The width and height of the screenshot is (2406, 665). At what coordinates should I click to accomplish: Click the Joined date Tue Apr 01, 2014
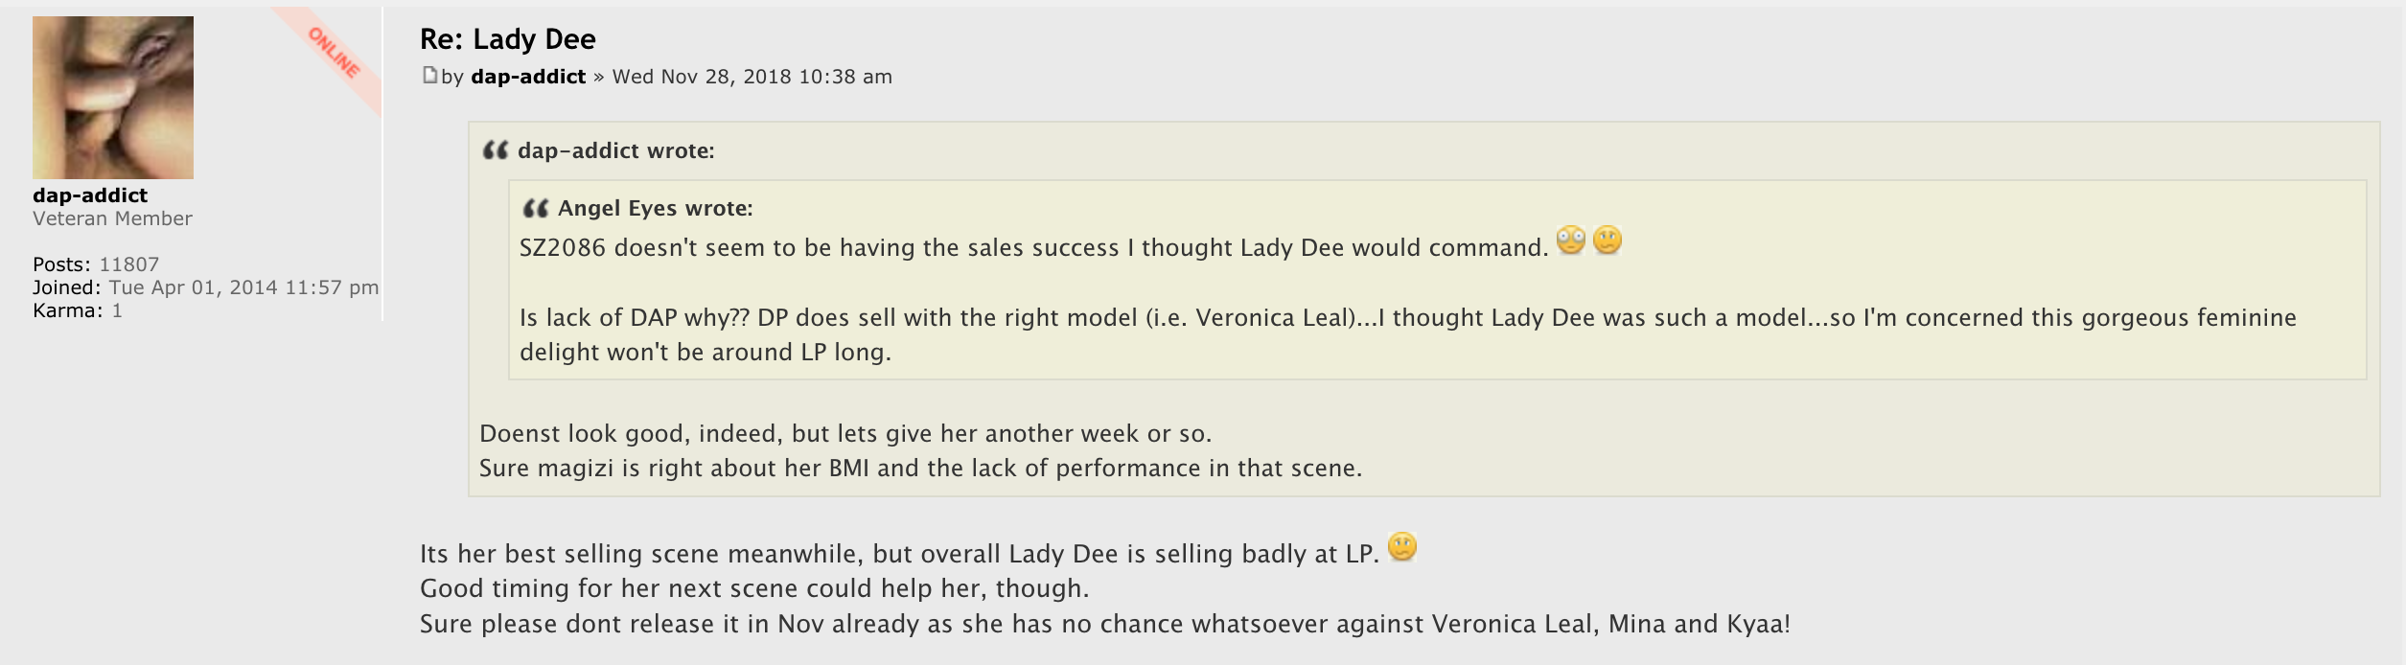[243, 287]
